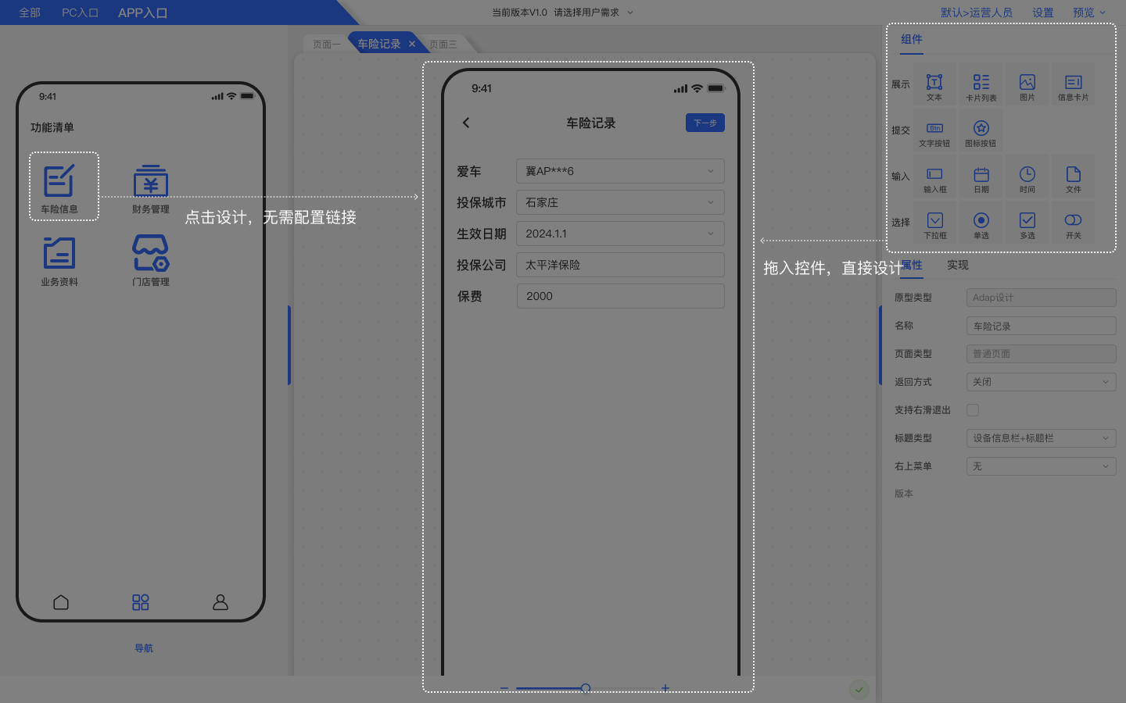This screenshot has width=1126, height=703.
Task: Expand the 返回方式 dropdown
Action: click(1041, 382)
